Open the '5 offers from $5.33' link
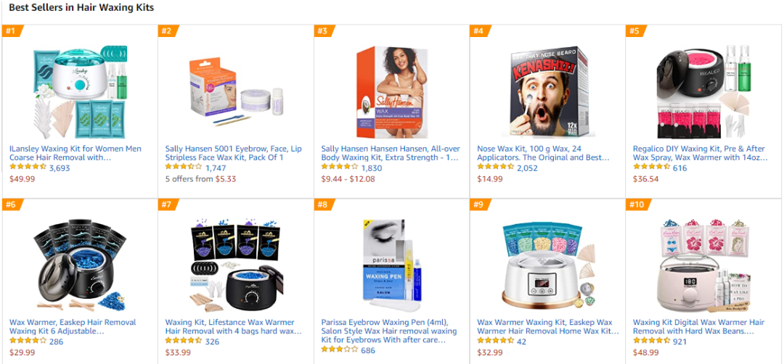This screenshot has height=364, width=784. click(200, 179)
